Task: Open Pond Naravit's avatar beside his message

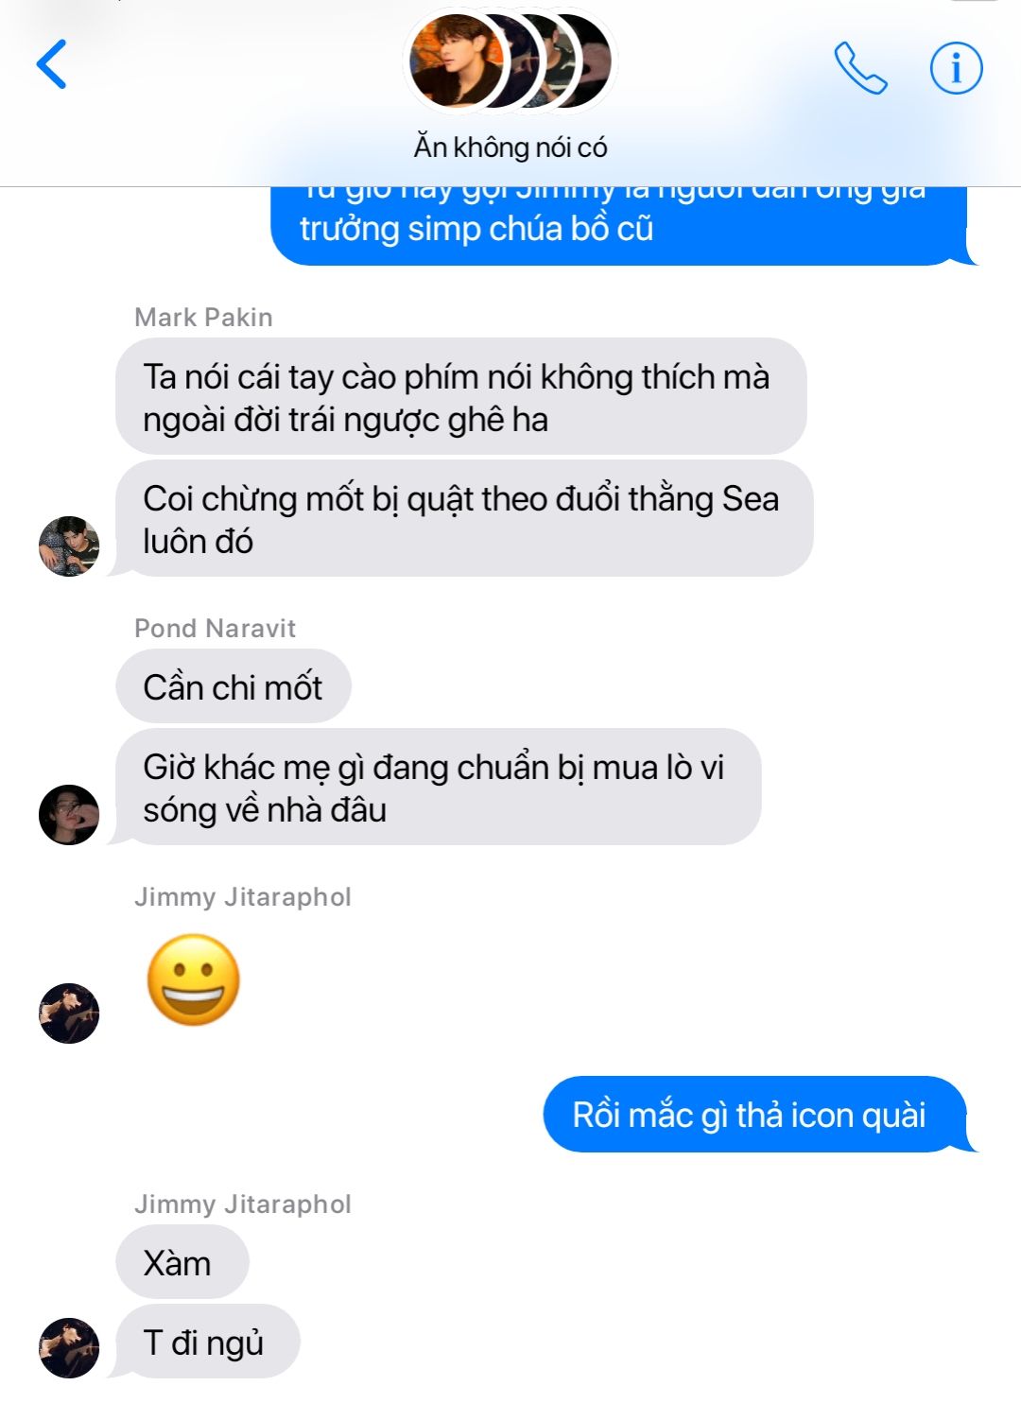Action: click(x=69, y=815)
